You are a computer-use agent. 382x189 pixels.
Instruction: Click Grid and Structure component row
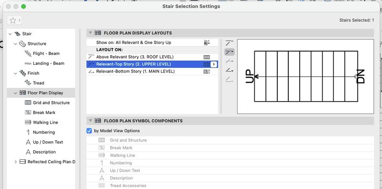230,140
